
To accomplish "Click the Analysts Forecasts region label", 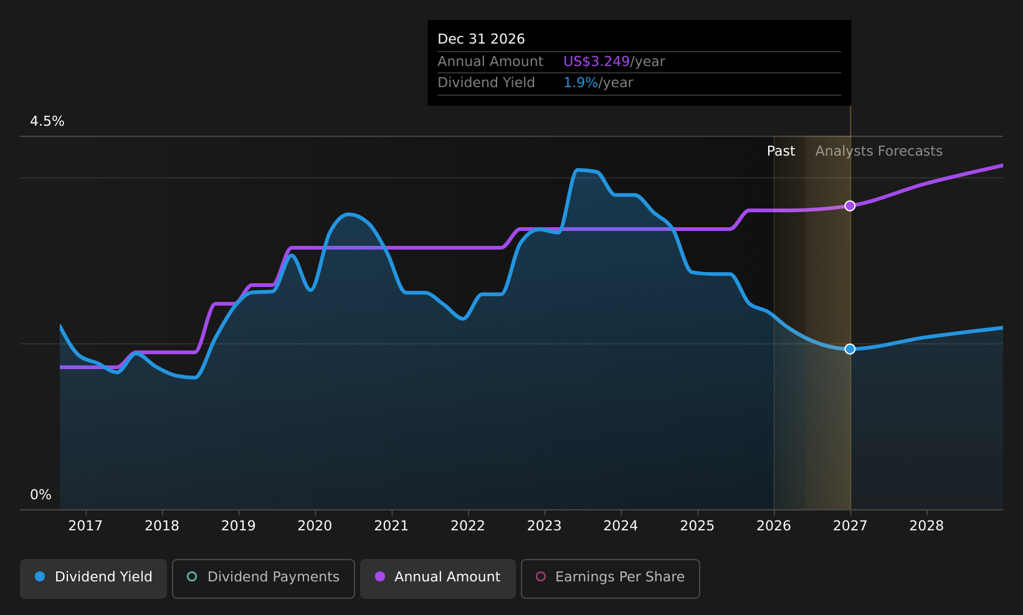I will coord(878,151).
